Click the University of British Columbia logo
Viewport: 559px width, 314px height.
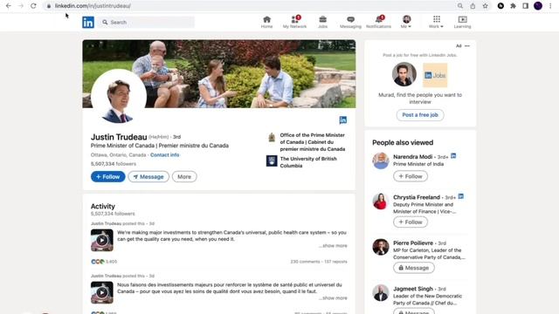pos(272,160)
